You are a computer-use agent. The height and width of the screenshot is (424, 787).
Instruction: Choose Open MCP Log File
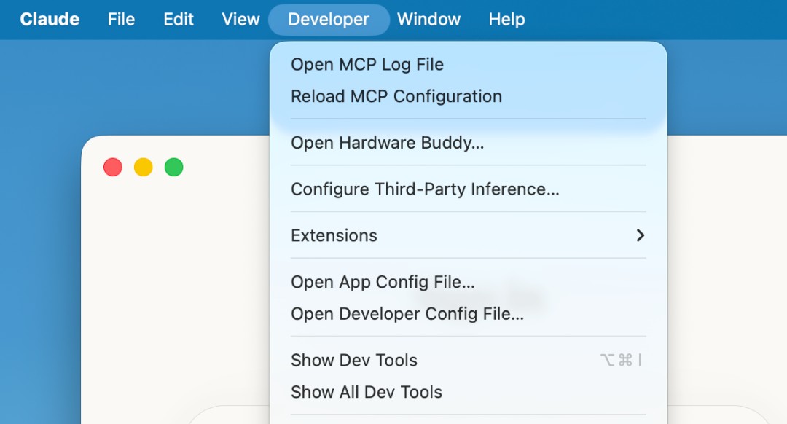[367, 64]
